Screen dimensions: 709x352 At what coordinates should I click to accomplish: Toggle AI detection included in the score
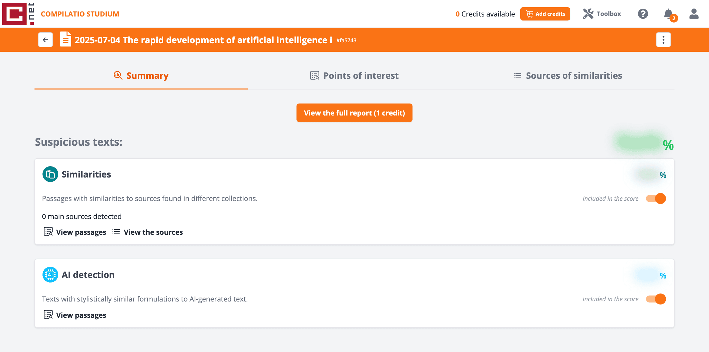656,299
